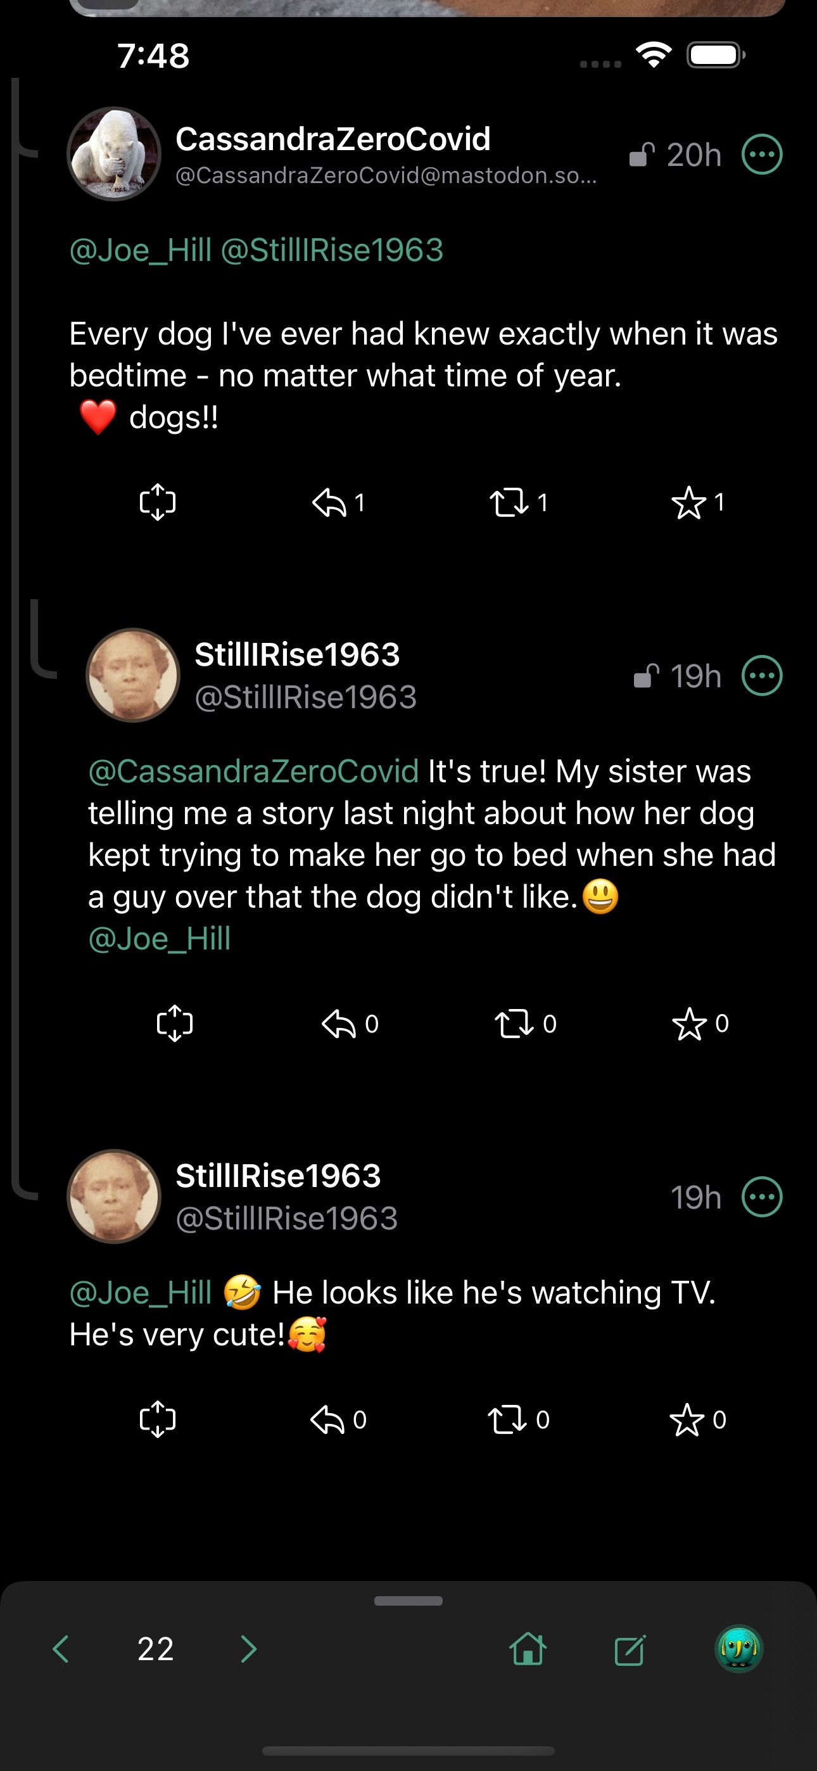This screenshot has height=1771, width=817.
Task: Open the account profile avatar in bottom bar
Action: click(x=738, y=1649)
